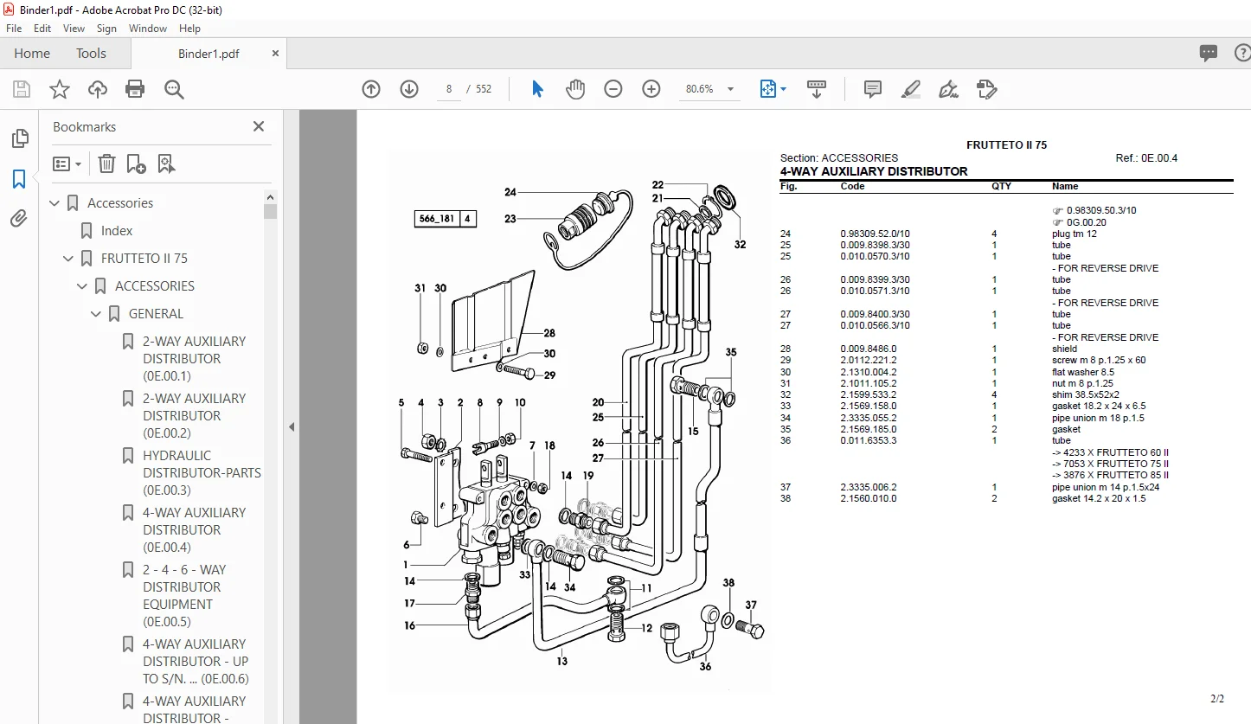Print the document via printer icon
Viewport: 1251px width, 724px height.
pyautogui.click(x=135, y=89)
